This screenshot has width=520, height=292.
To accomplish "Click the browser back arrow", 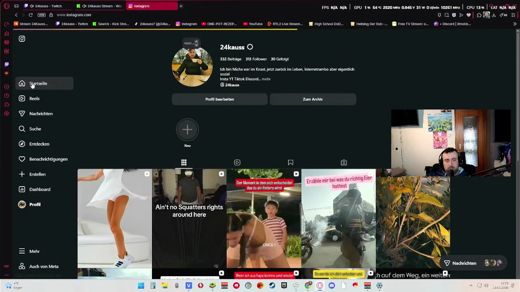I will [x=16, y=15].
